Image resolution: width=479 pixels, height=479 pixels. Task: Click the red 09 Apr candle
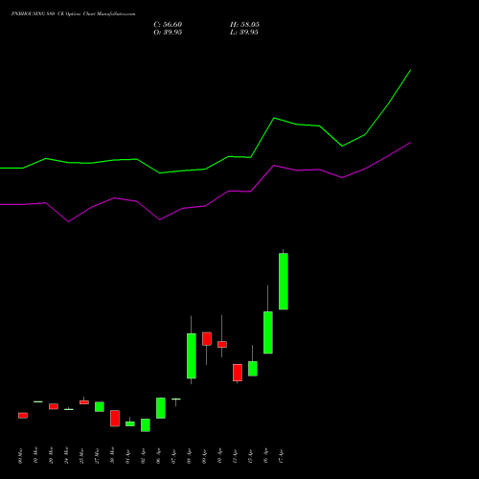pyautogui.click(x=207, y=339)
